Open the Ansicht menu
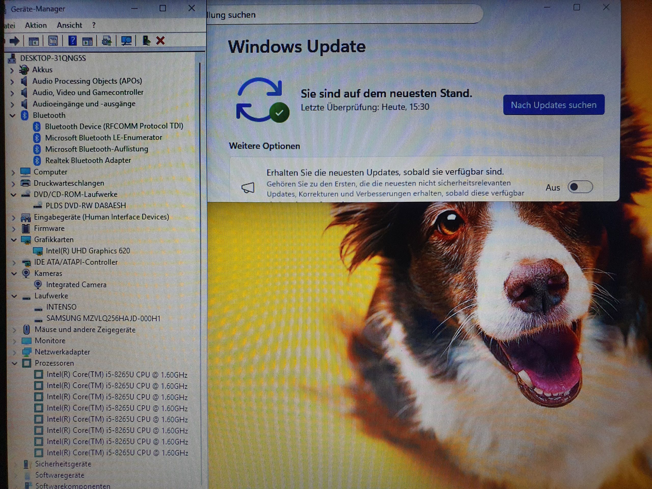 (x=69, y=25)
